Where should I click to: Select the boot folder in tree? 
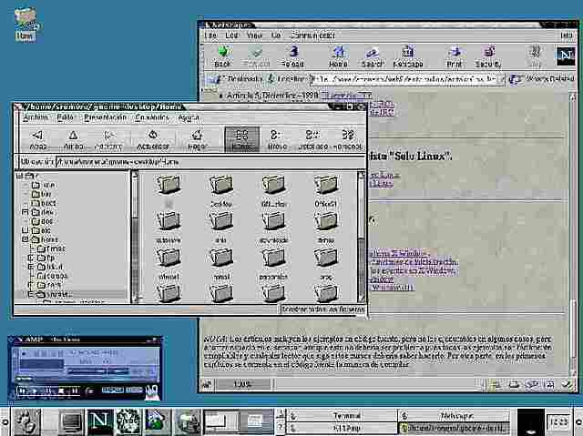tap(44, 203)
